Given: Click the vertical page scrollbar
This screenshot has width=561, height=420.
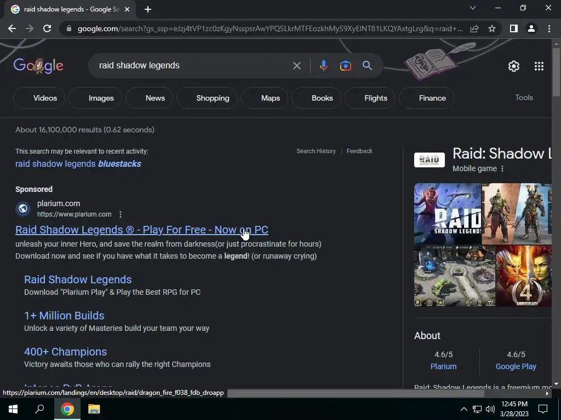Looking at the screenshot, I should coord(556,72).
